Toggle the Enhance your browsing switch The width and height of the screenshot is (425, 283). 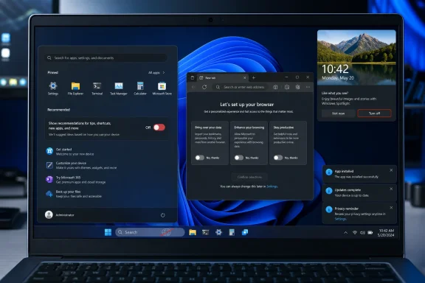coord(239,158)
